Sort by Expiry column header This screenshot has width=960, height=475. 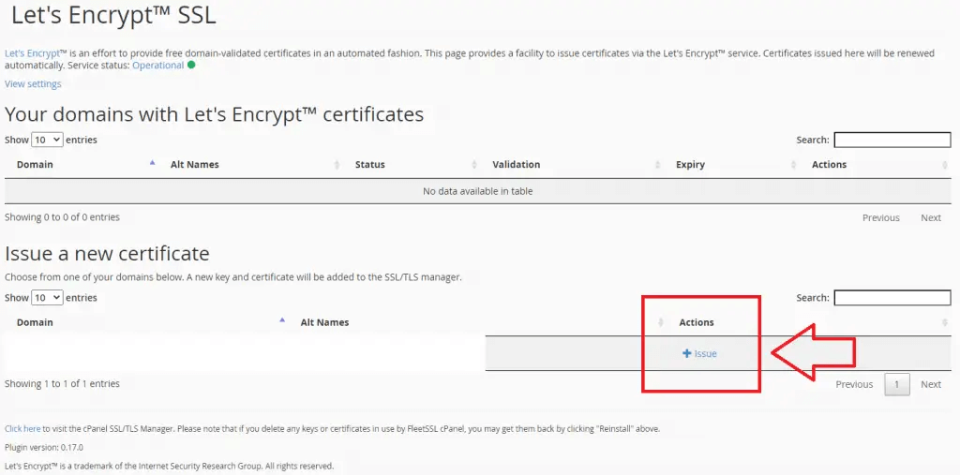click(x=690, y=165)
